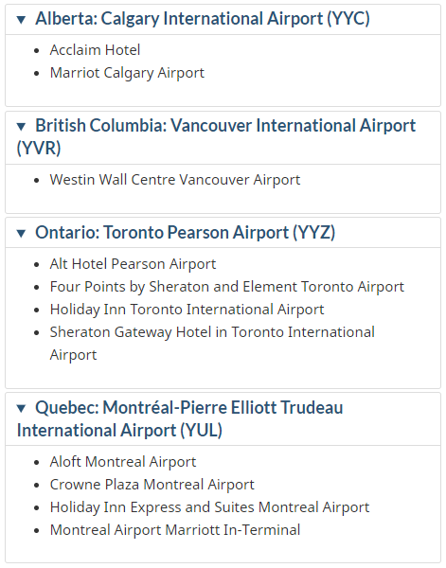Click Ontario: Toronto Pearson Airport (YYZ) heading
Image resolution: width=446 pixels, height=568 pixels.
coord(186,233)
